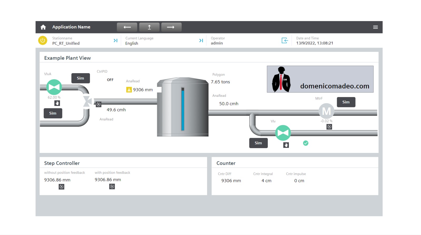This screenshot has height=235, width=421.
Task: Click the domenicomadeo.com logo banner
Action: click(320, 79)
